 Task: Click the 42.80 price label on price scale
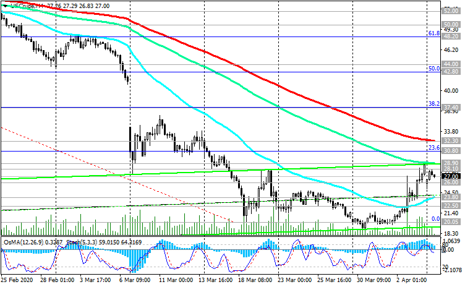point(451,72)
